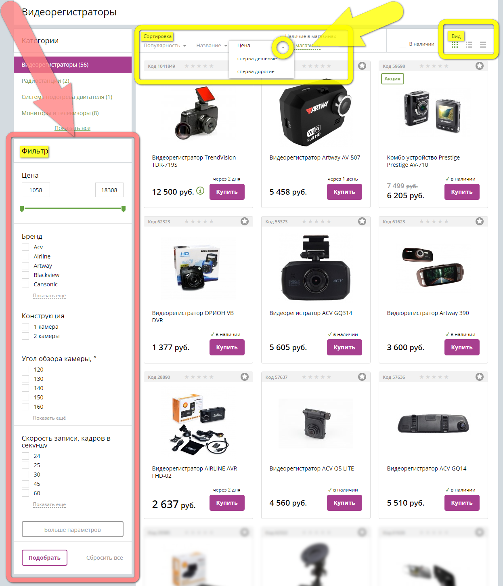Image resolution: width=503 pixels, height=586 pixels.
Task: Open the ACV GQ14 product title
Action: [427, 468]
